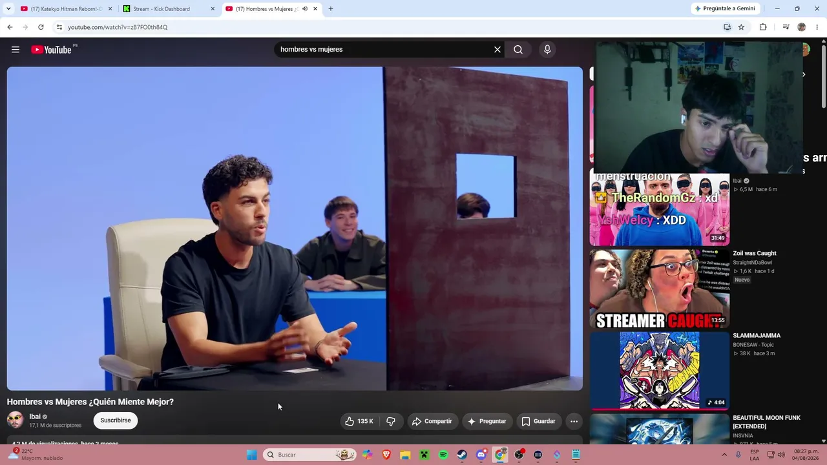
Task: Pause the playing video in the player
Action: pos(295,229)
